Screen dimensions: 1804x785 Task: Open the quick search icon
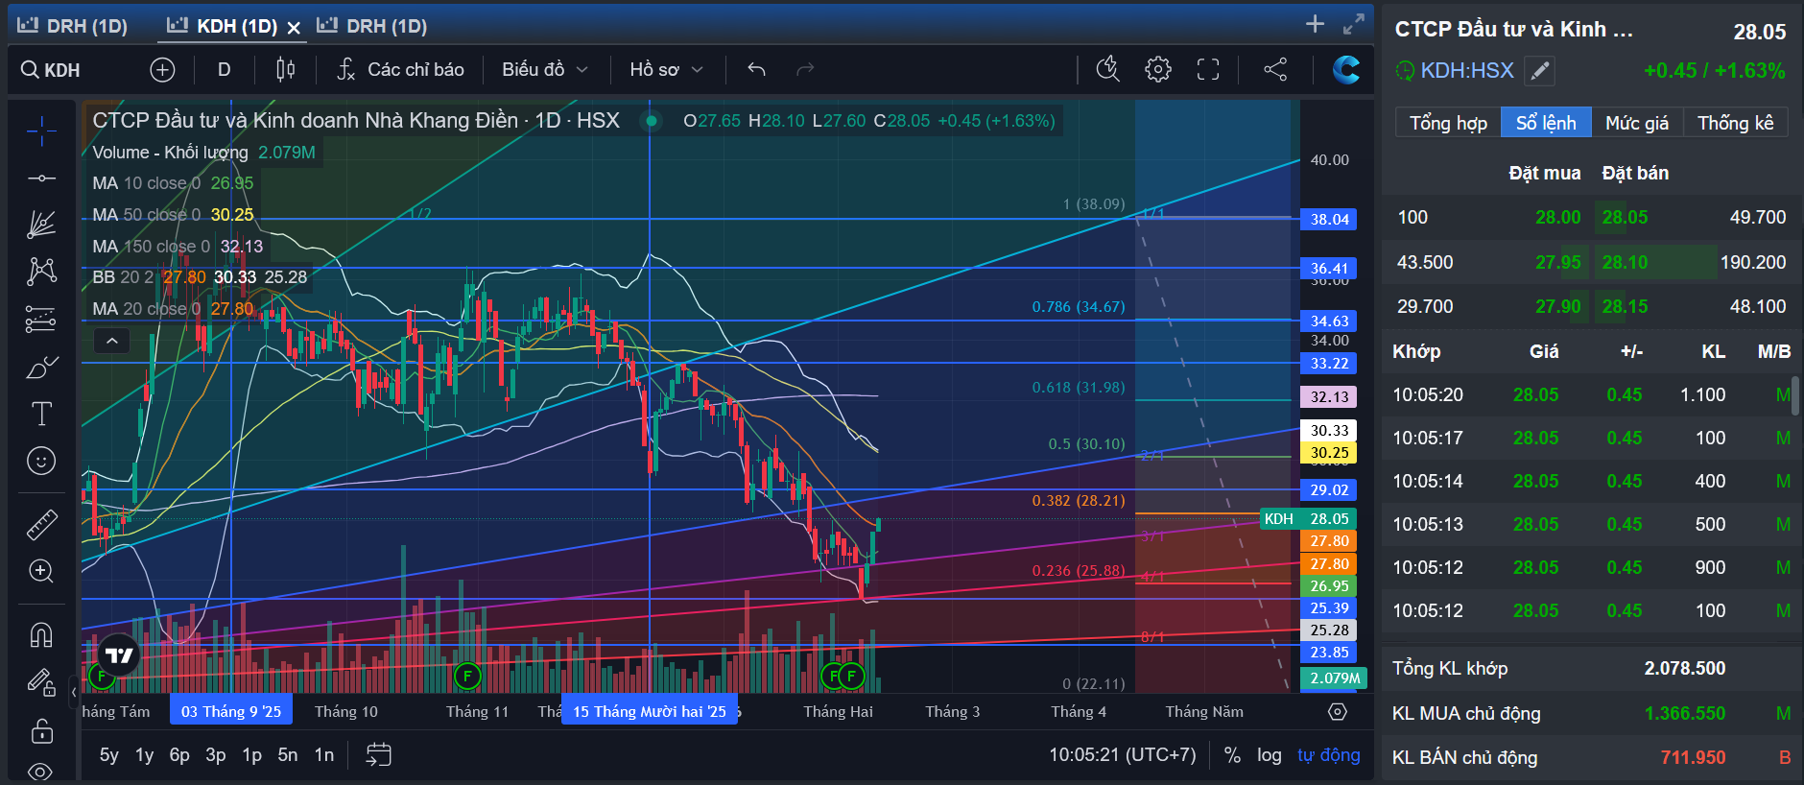[x=1108, y=69]
